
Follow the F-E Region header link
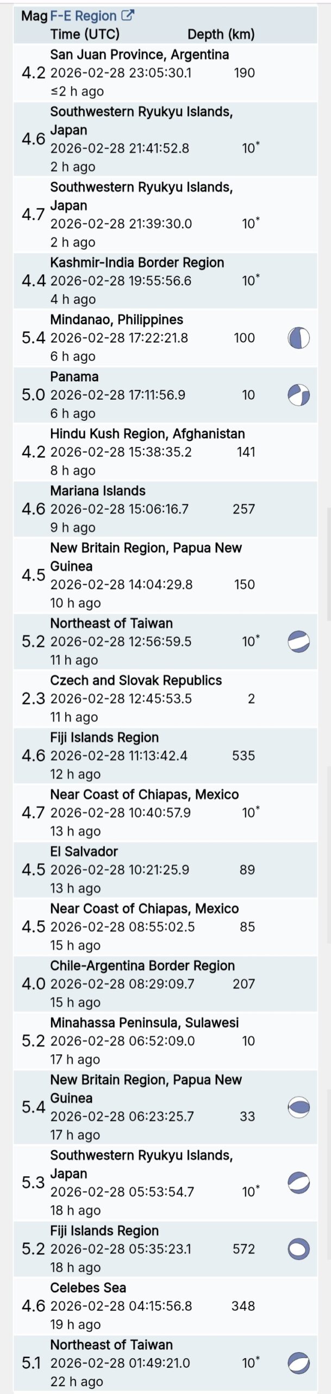[x=83, y=16]
